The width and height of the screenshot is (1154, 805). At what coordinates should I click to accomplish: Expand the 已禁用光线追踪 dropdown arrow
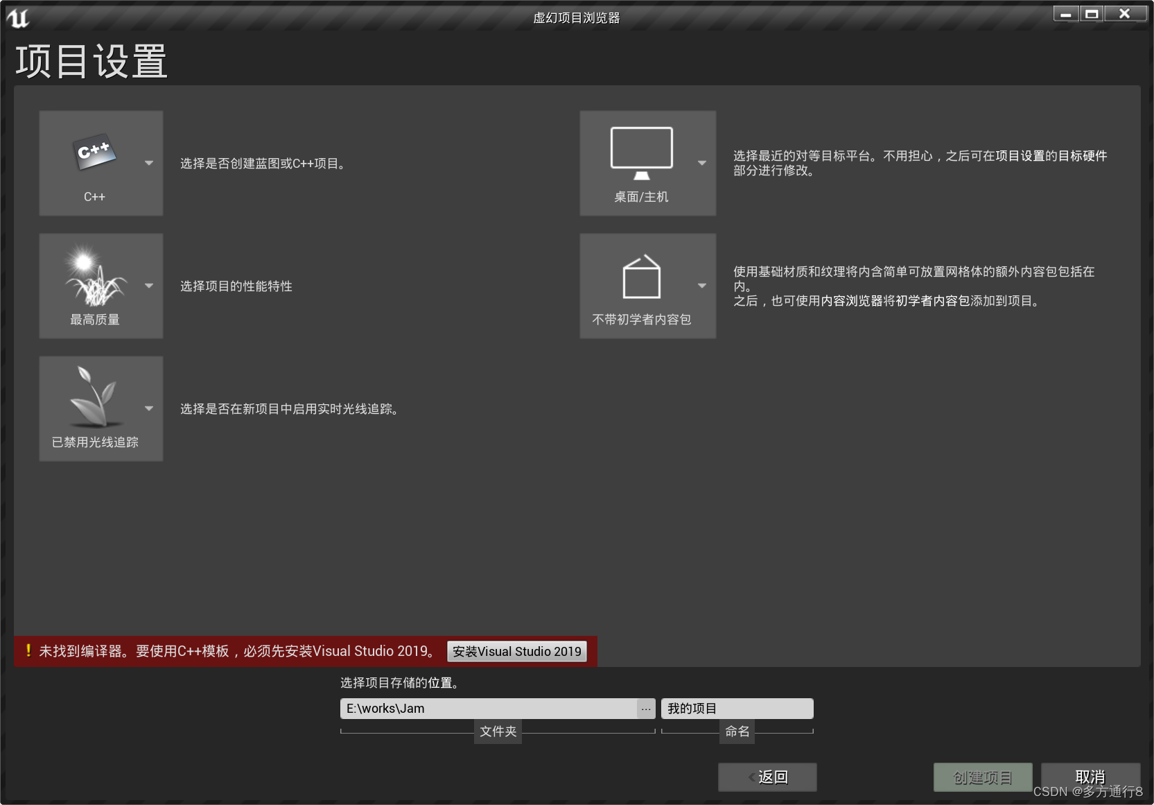[x=149, y=408]
